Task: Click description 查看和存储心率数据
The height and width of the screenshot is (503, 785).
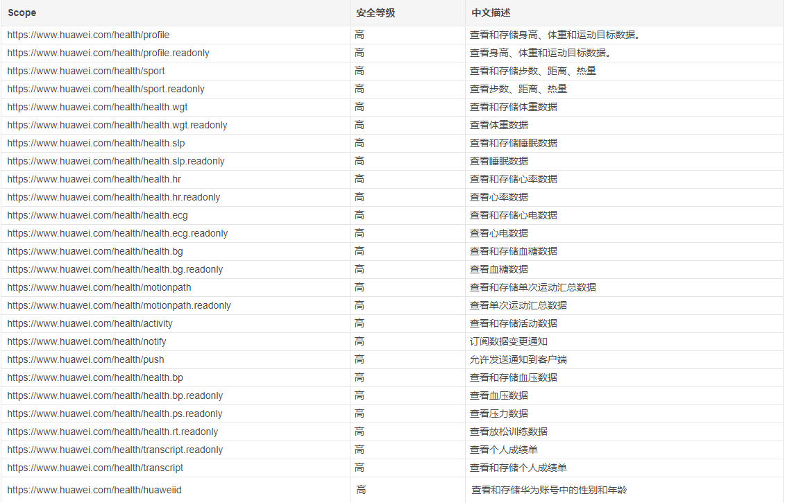Action: [513, 179]
